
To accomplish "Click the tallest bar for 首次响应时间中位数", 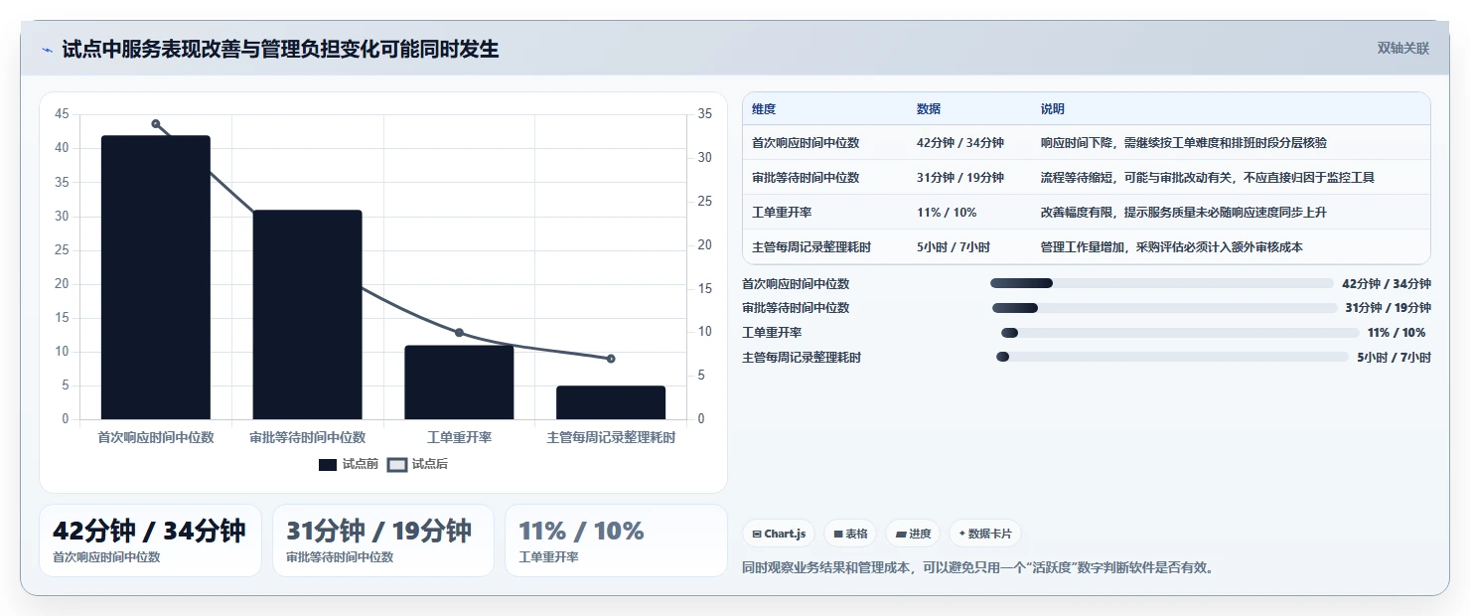I will pos(156,277).
